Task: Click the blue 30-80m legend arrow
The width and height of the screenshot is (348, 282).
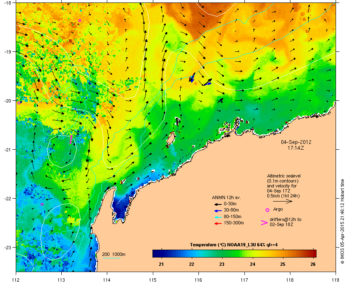Action: tap(218, 210)
